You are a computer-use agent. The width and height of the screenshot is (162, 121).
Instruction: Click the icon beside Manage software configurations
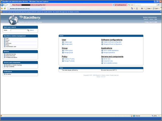pos(102,44)
